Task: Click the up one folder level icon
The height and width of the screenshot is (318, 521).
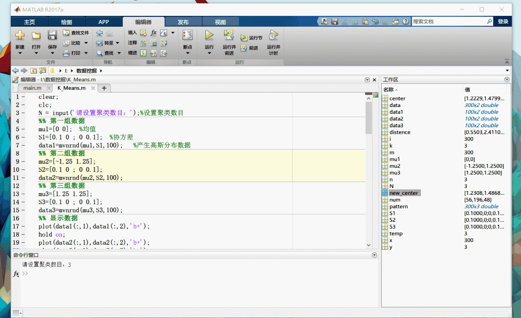Action: (33, 70)
